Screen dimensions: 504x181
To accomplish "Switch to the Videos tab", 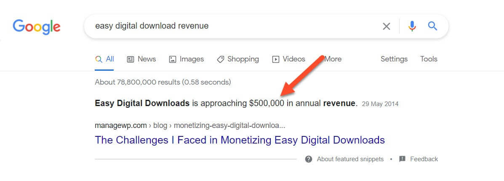I will pyautogui.click(x=289, y=59).
